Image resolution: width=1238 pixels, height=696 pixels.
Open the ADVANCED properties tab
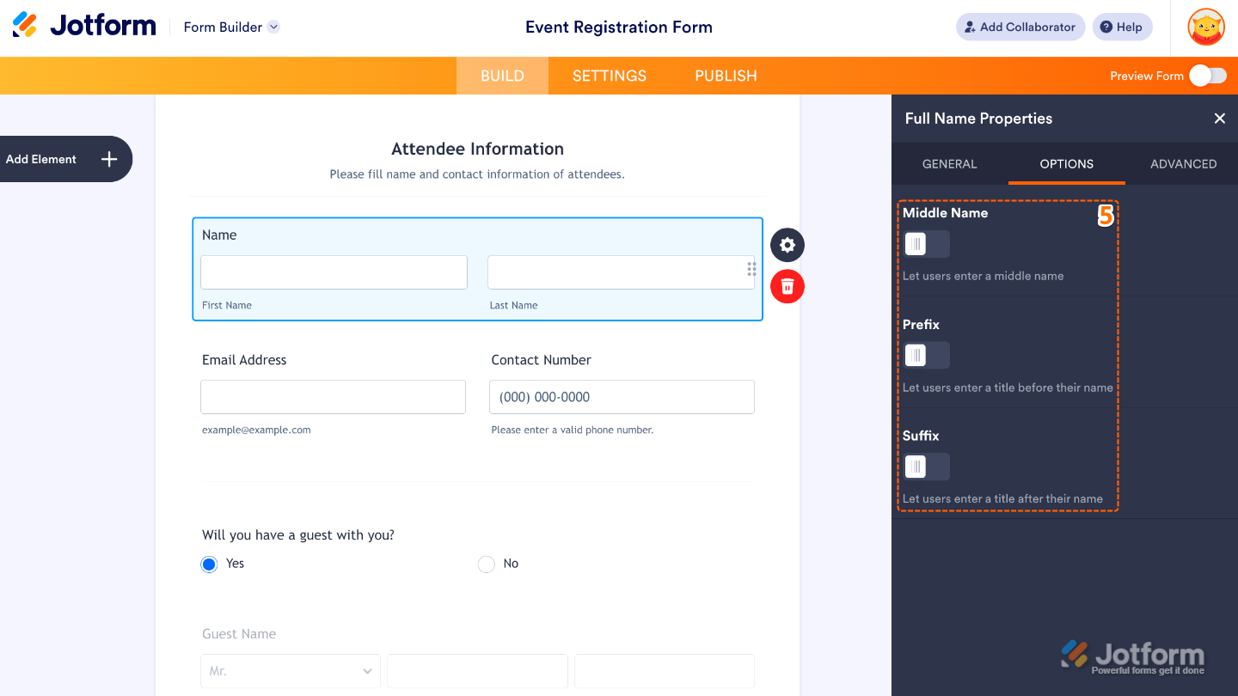click(1184, 164)
